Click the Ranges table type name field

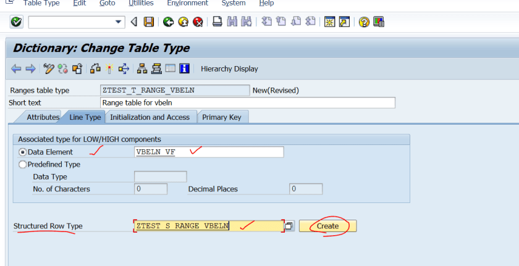[x=175, y=90]
